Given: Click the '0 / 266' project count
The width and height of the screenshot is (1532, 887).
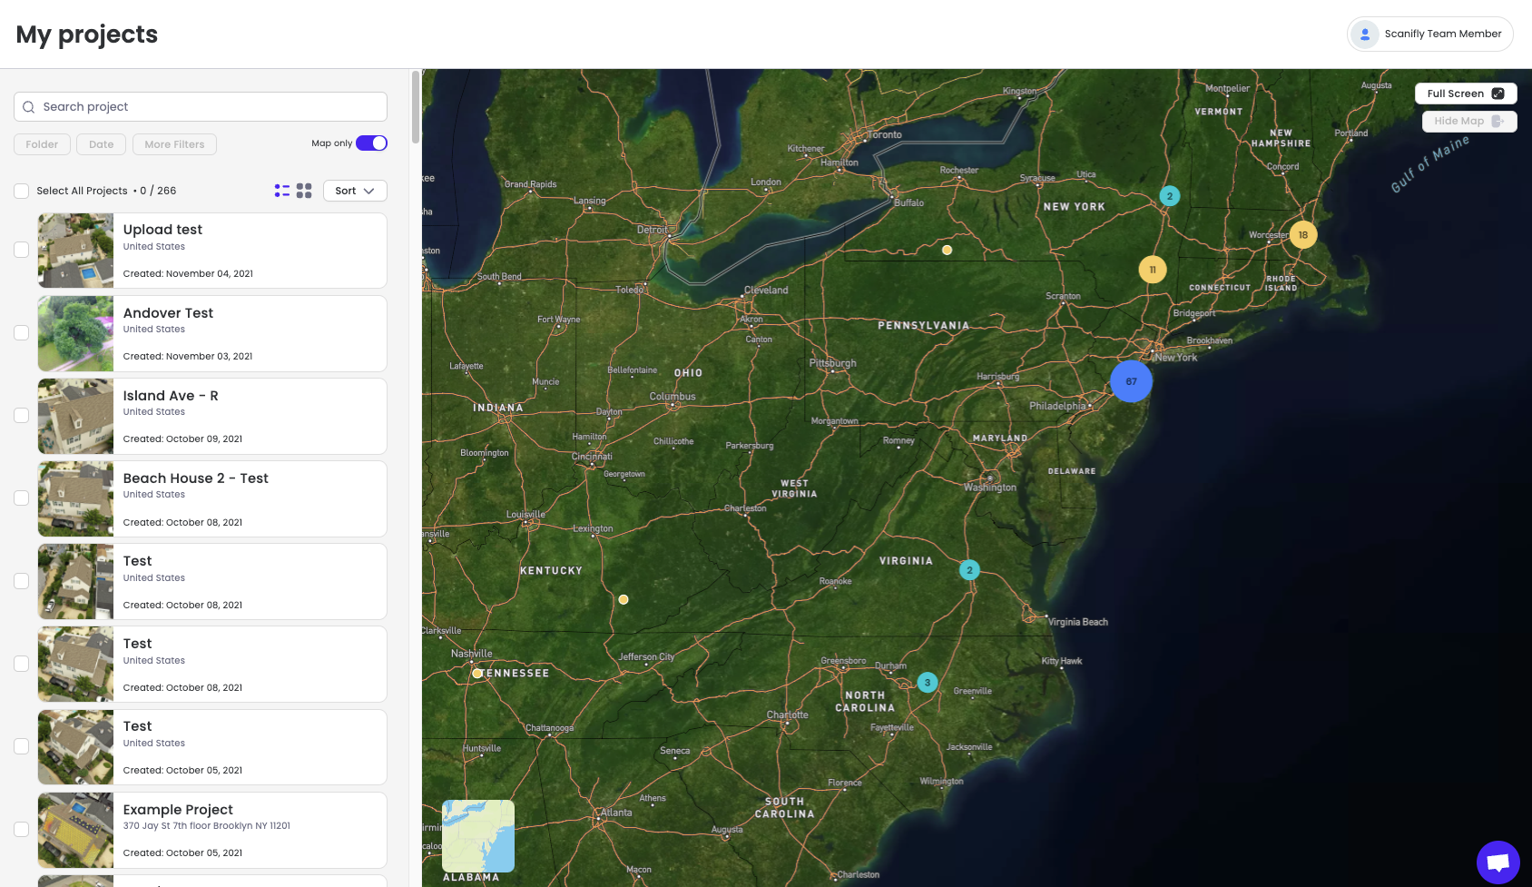Looking at the screenshot, I should [158, 191].
